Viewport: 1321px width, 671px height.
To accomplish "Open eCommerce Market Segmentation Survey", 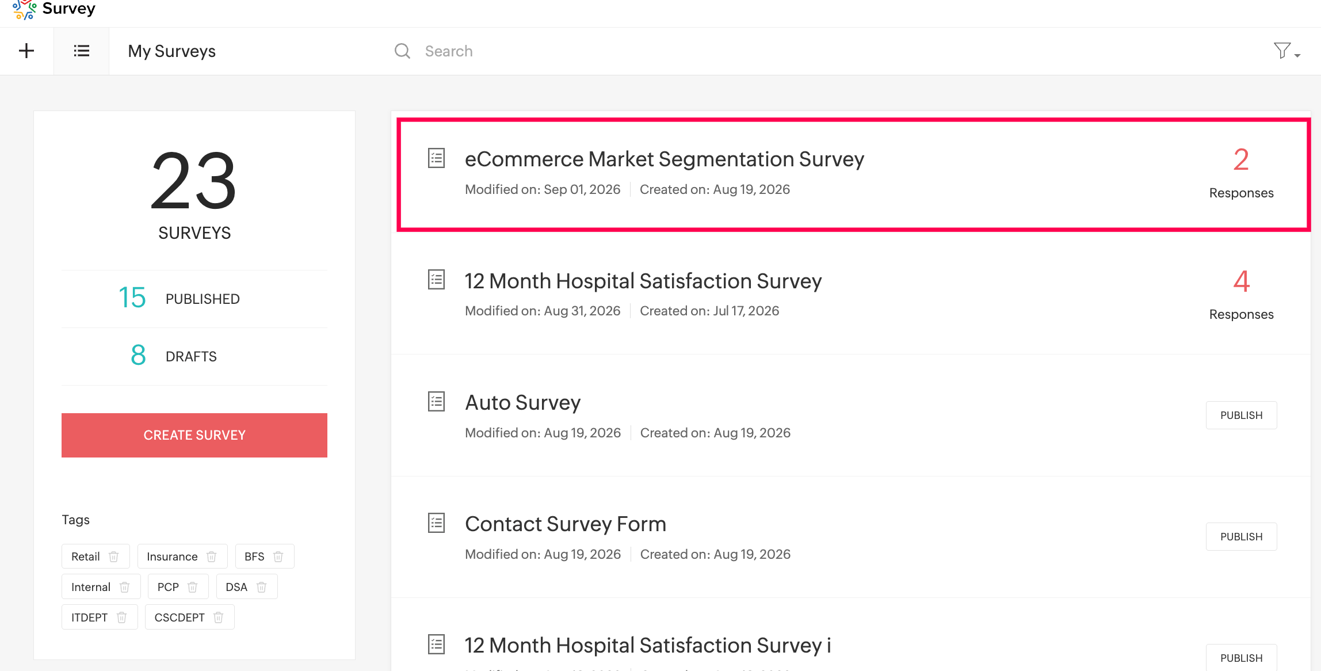I will click(665, 159).
